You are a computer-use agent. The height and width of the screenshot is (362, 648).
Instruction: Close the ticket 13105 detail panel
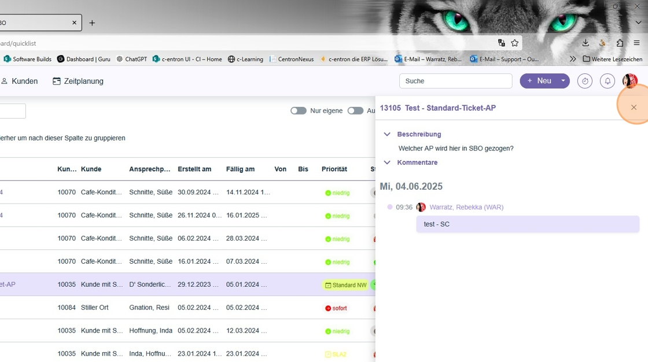634,108
